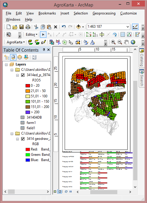Pin the Table Of Contents panel
147x203 pixels.
click(44, 50)
